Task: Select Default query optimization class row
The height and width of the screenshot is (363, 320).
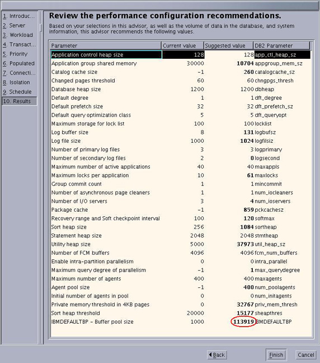Action: click(x=181, y=115)
